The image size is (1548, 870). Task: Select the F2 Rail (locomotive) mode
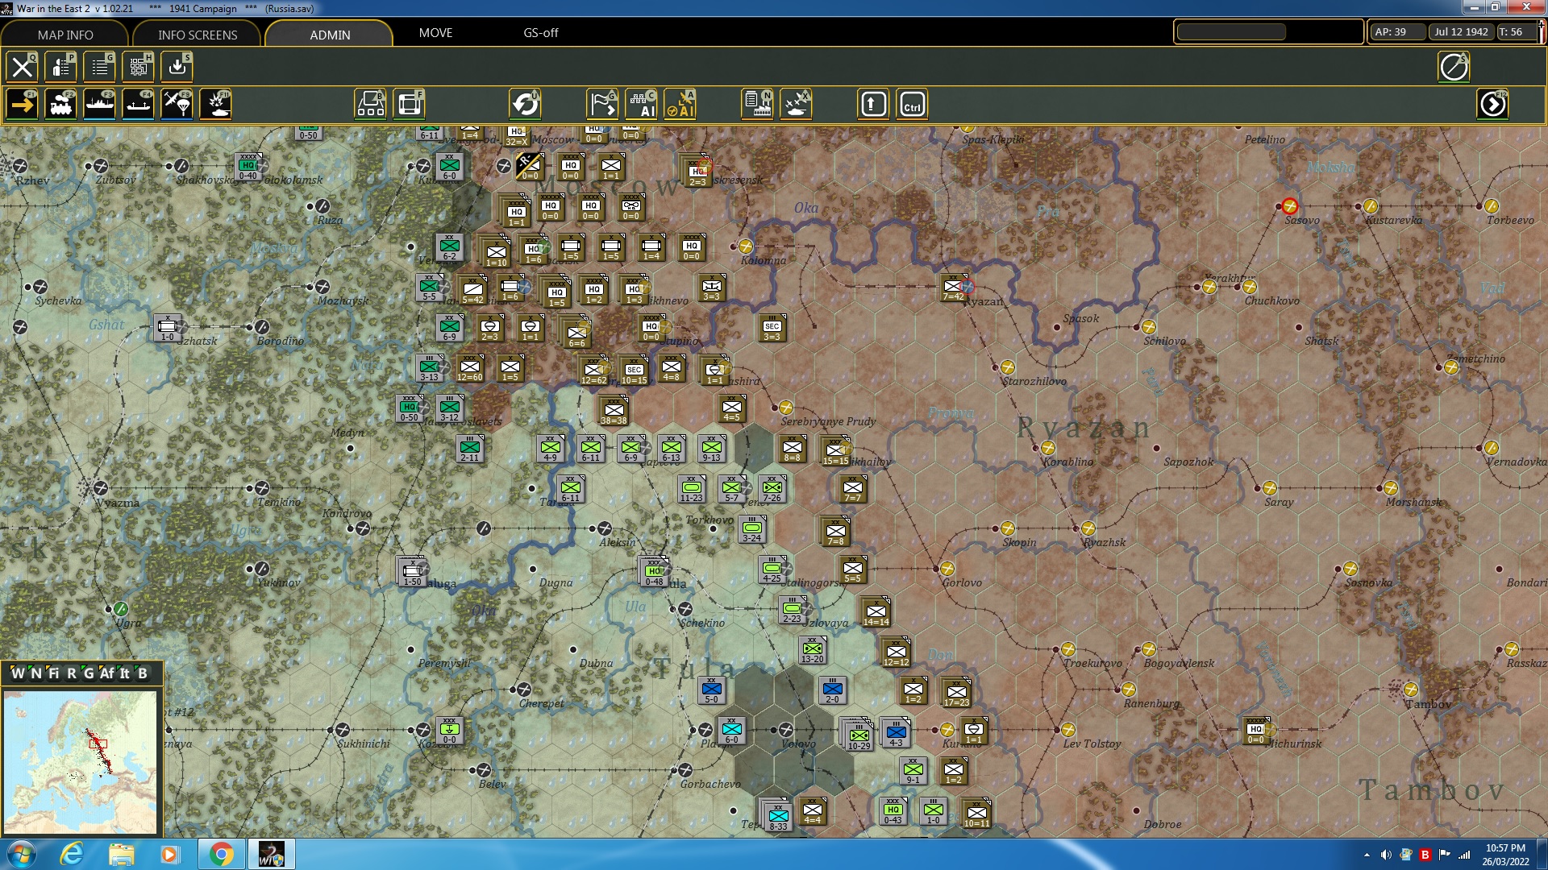pyautogui.click(x=61, y=105)
